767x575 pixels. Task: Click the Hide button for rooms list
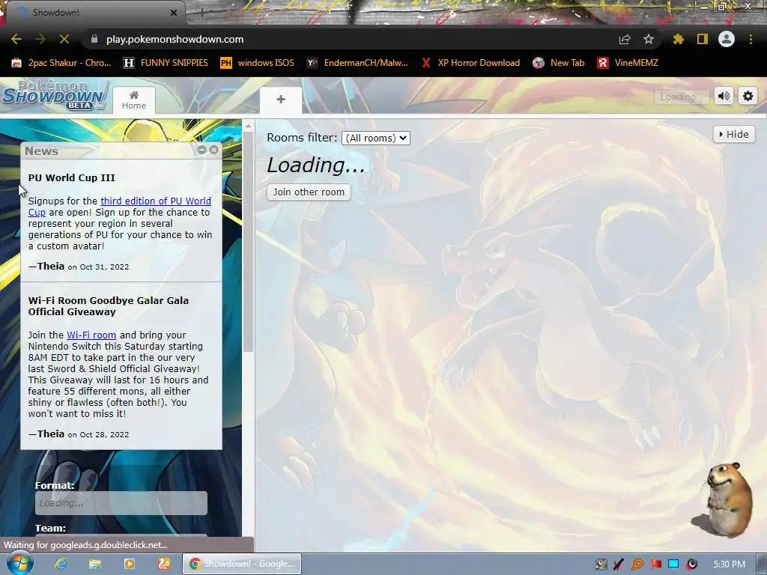(734, 135)
